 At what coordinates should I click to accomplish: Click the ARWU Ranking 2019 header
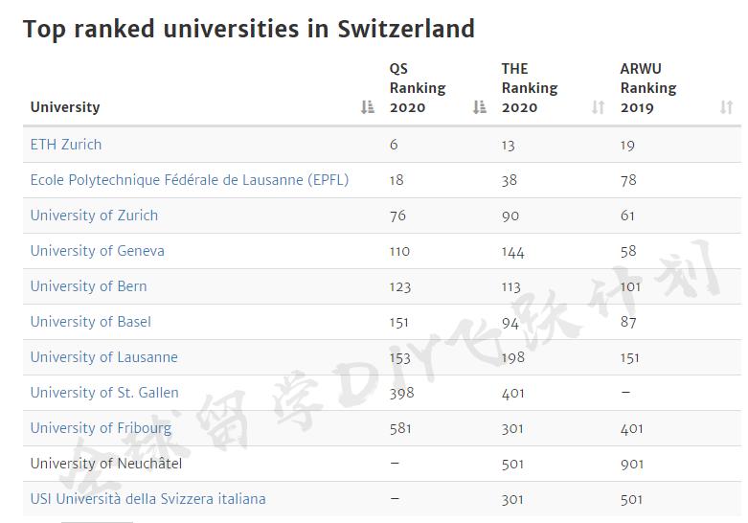tap(648, 88)
